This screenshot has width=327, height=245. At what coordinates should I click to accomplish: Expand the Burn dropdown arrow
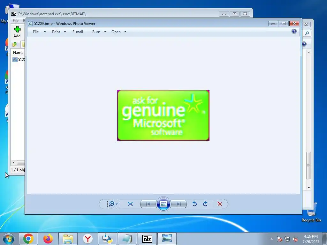(x=105, y=32)
